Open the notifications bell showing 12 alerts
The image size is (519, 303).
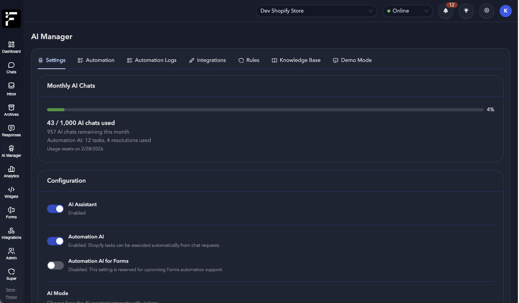point(445,11)
